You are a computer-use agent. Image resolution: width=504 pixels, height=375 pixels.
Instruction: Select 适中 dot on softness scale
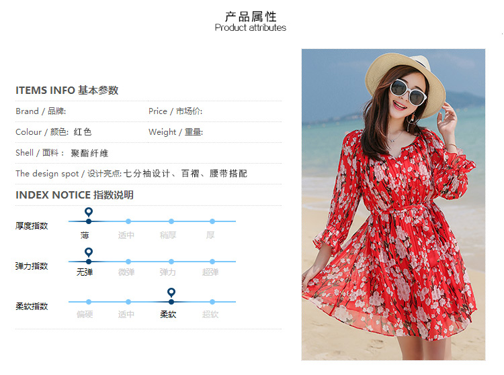pyautogui.click(x=128, y=302)
